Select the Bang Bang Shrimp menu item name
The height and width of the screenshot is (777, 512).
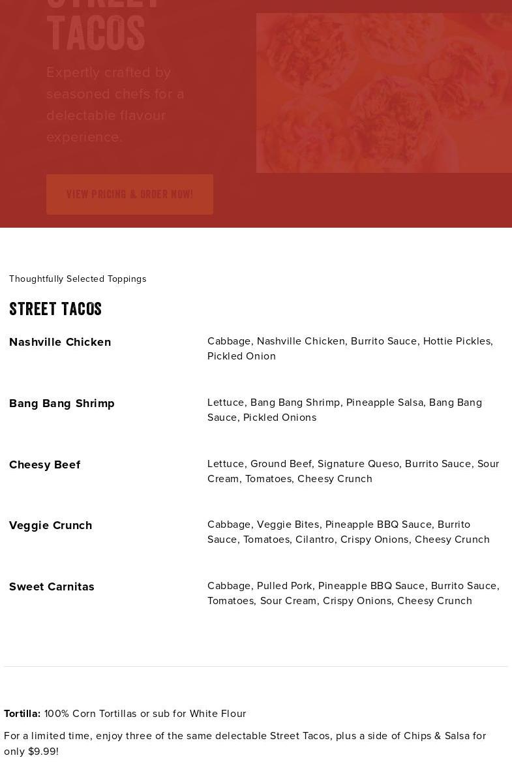coord(62,403)
